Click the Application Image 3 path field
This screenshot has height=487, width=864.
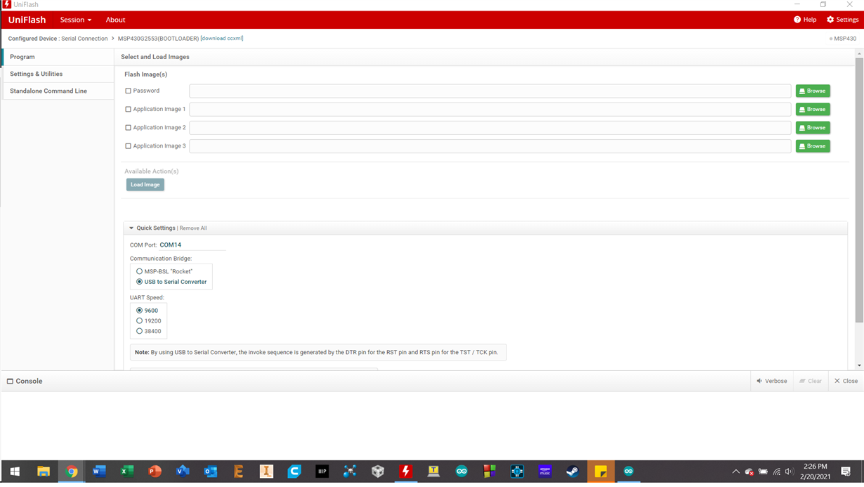pos(490,146)
